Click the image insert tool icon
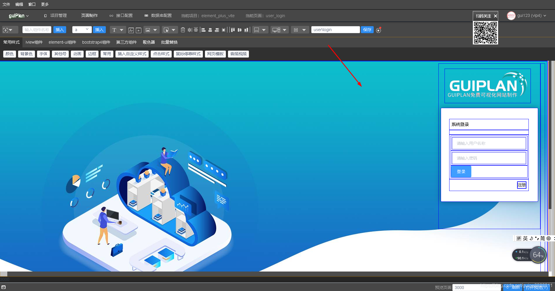 coord(148,30)
